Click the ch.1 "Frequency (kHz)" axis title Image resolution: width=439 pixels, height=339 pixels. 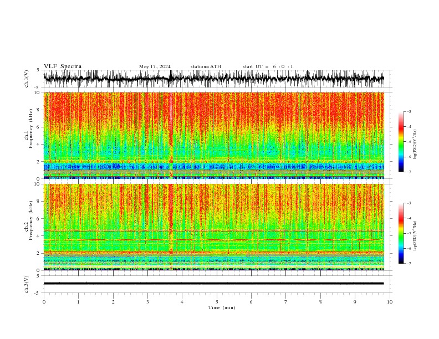(31, 129)
